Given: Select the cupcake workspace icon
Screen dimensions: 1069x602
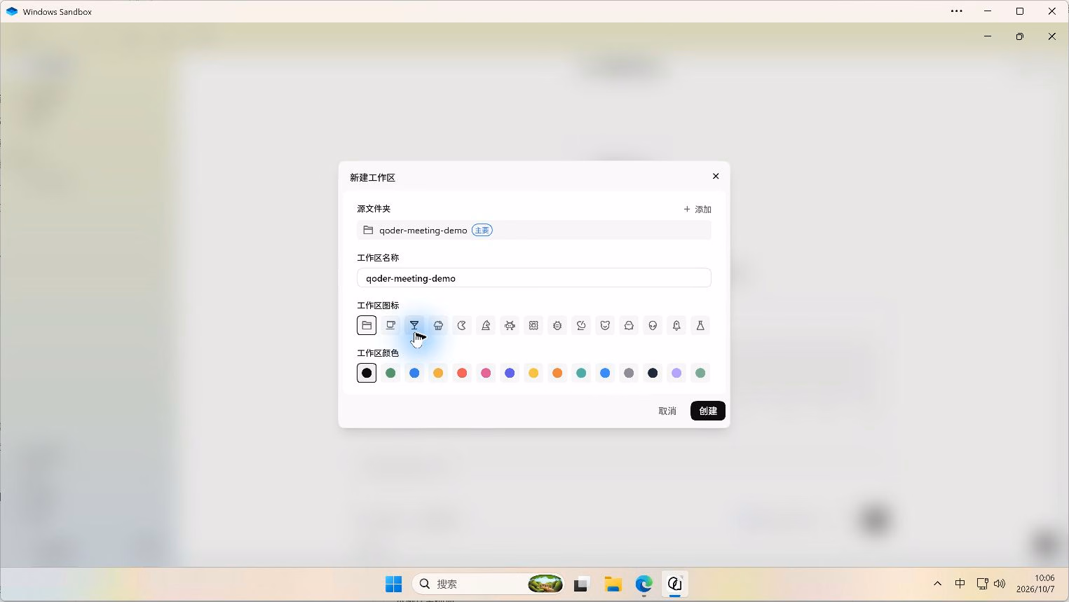Looking at the screenshot, I should [438, 325].
